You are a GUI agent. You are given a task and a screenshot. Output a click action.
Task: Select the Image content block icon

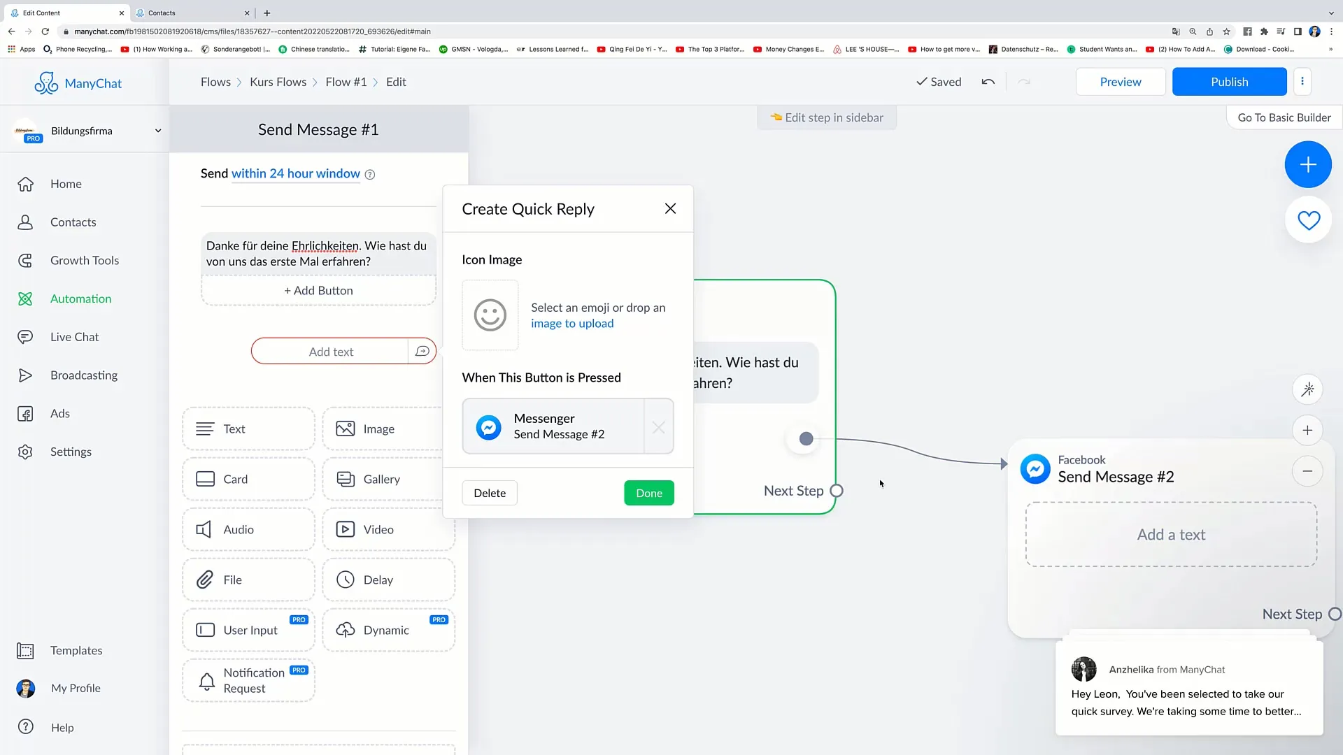coord(344,429)
